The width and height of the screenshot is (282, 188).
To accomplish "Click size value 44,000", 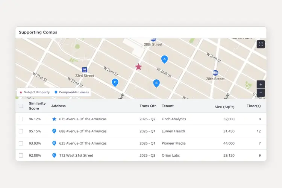I will 229,143.
